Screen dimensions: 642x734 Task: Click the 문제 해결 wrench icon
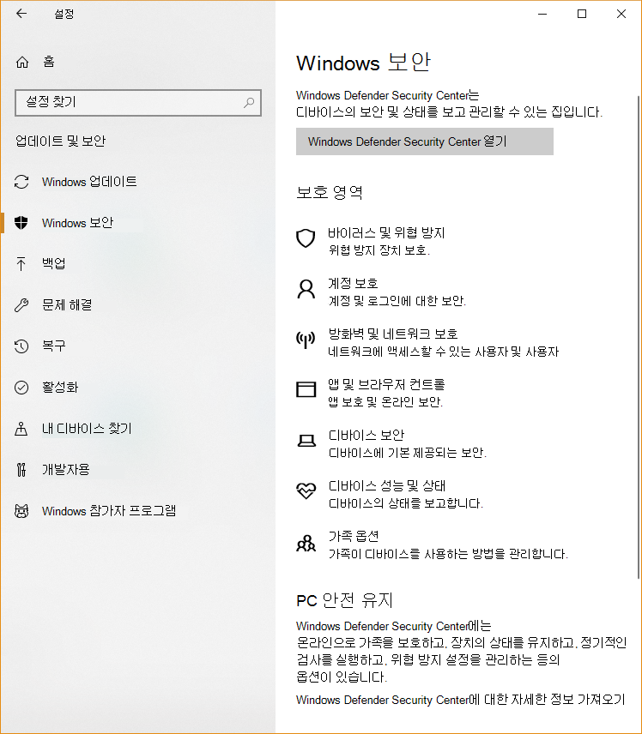(x=21, y=305)
